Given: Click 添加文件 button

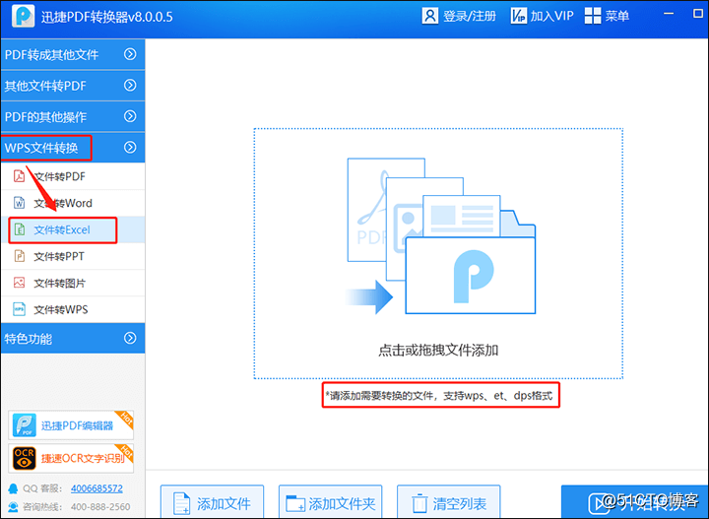Looking at the screenshot, I should pyautogui.click(x=212, y=502).
